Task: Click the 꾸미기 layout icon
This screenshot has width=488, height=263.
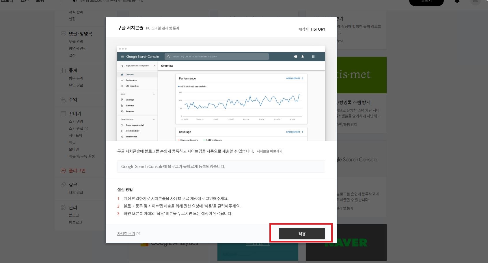Action: pos(63,114)
